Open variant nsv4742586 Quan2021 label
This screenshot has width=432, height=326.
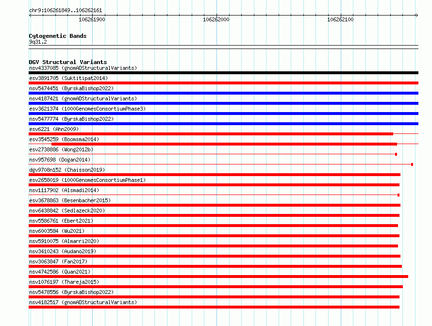tap(60, 272)
